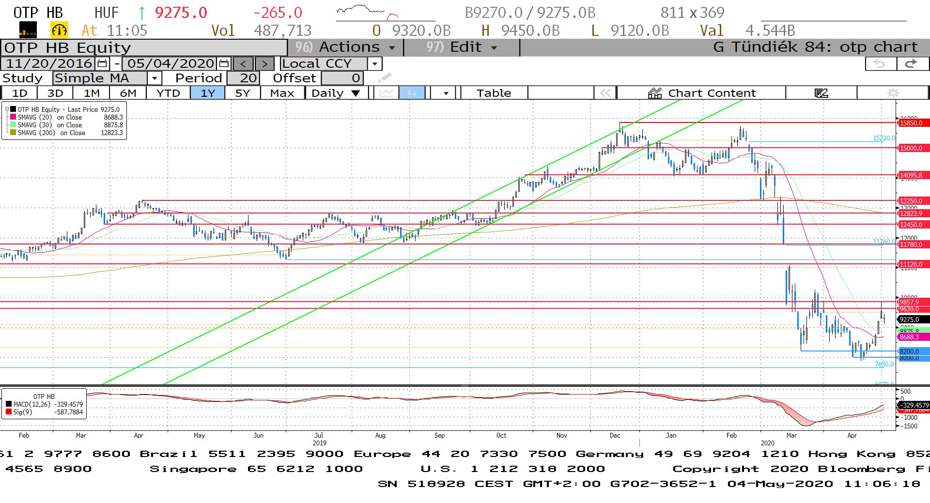Click the 15220.0 blue level annotation
This screenshot has width=930, height=503.
tap(883, 138)
